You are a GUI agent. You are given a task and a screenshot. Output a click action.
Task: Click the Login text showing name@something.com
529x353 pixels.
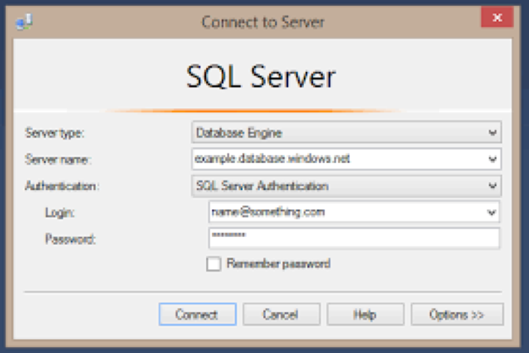[268, 212]
